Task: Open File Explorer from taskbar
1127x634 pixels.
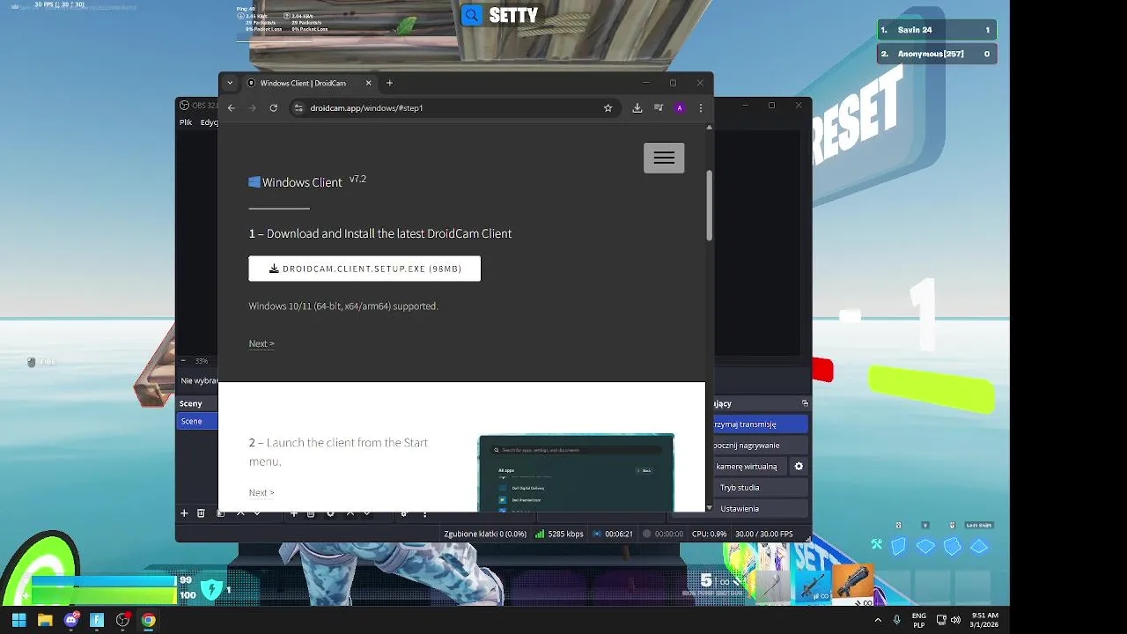Action: point(45,620)
